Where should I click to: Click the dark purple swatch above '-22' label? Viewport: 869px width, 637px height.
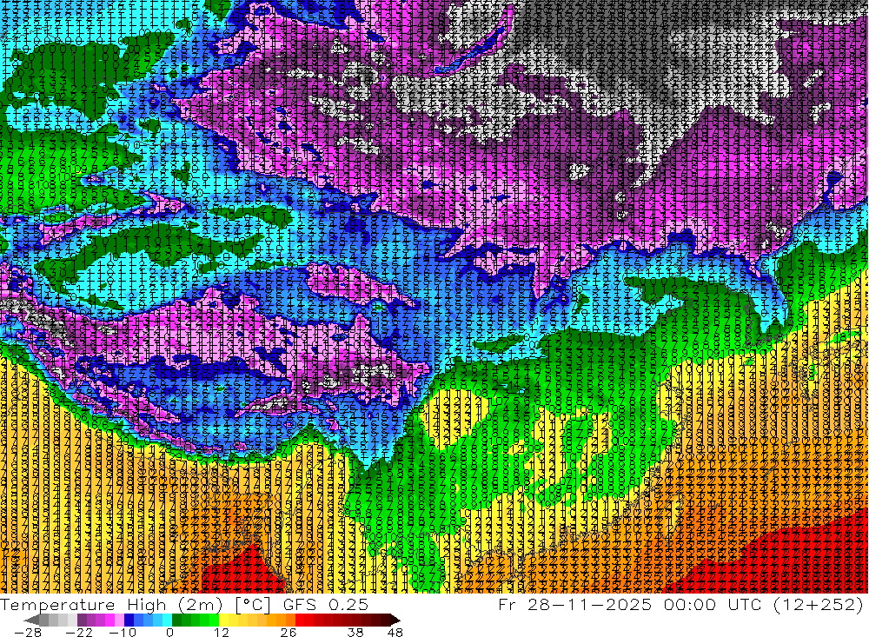pyautogui.click(x=82, y=620)
